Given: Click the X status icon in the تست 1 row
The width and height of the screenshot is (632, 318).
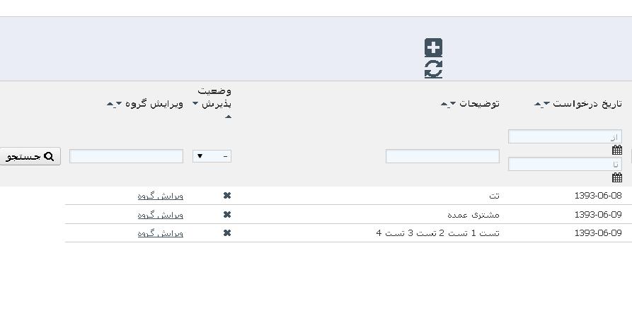Looking at the screenshot, I should click(227, 233).
